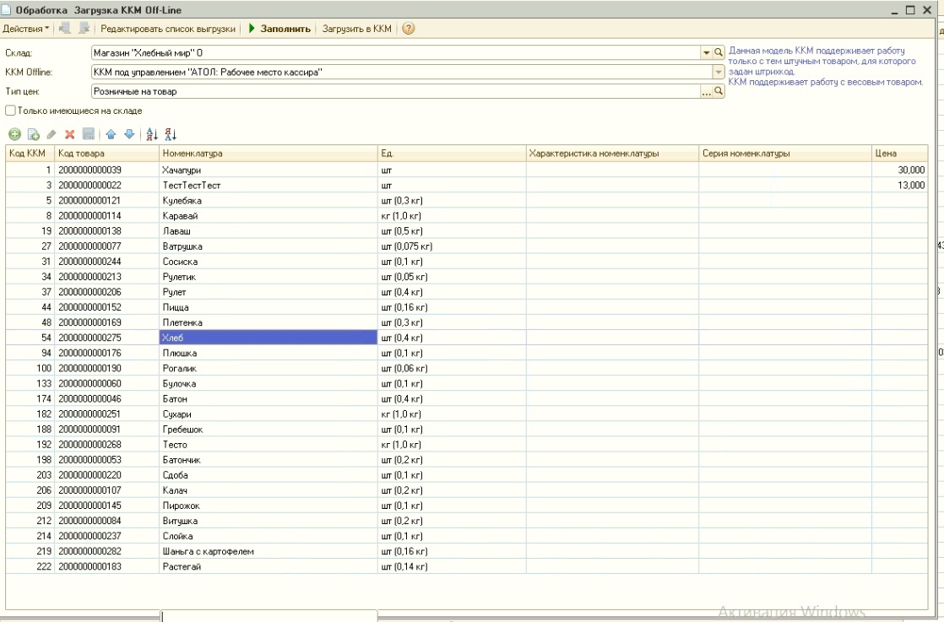Move row up with blue arrow
944x622 pixels.
(111, 134)
